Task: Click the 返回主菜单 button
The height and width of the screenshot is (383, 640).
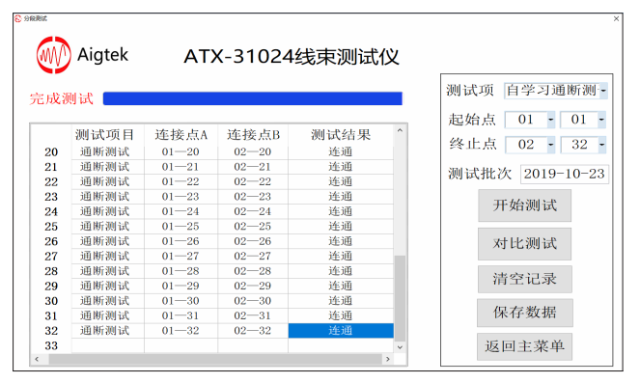Action: [525, 346]
